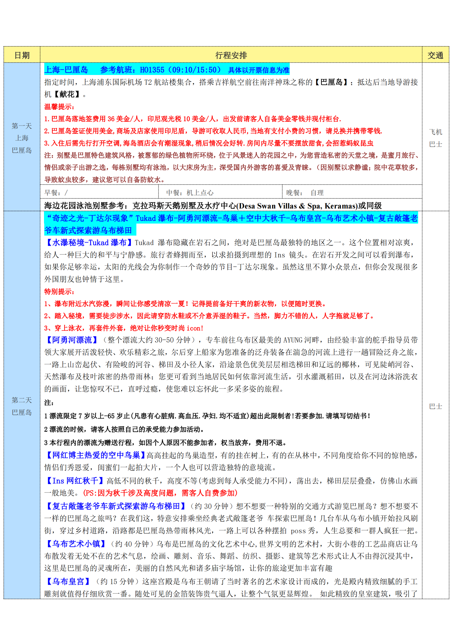The width and height of the screenshot is (452, 640).
Task: Click the red 特别提示 heading
Action: tap(59, 292)
